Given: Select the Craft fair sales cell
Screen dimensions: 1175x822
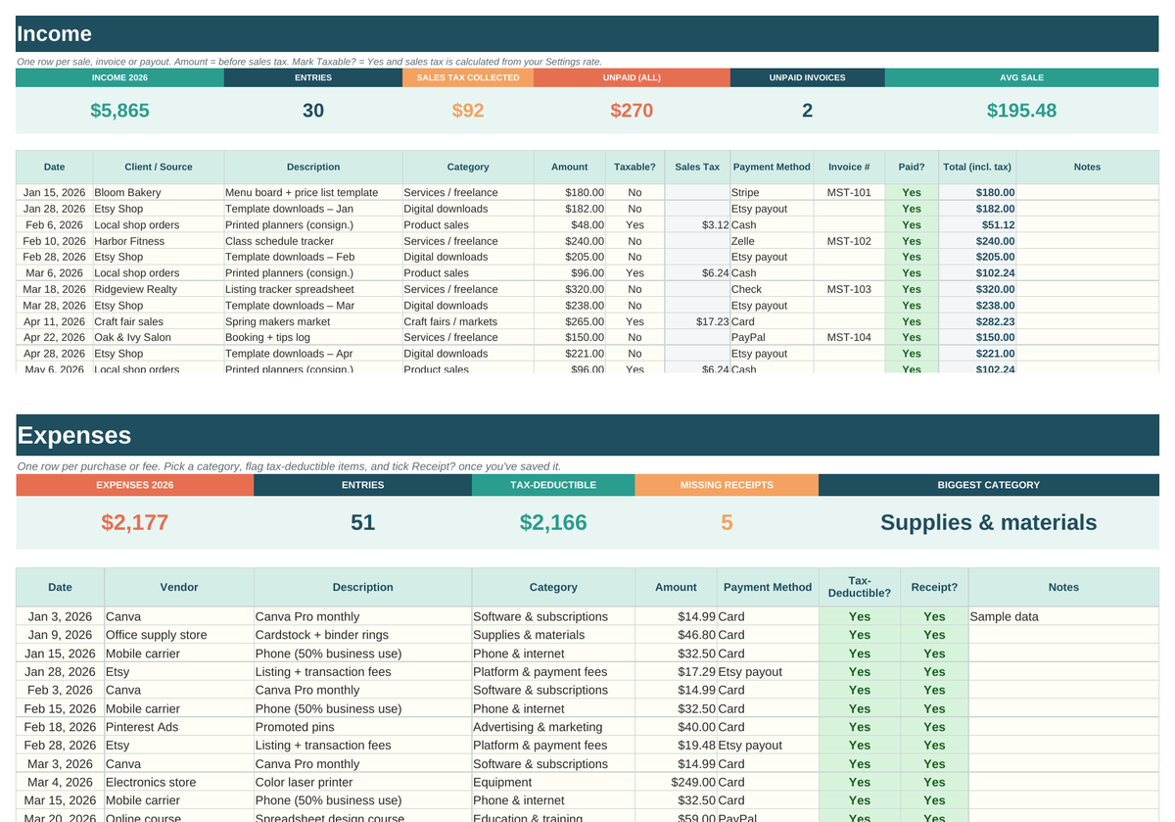Looking at the screenshot, I should pyautogui.click(x=159, y=321).
